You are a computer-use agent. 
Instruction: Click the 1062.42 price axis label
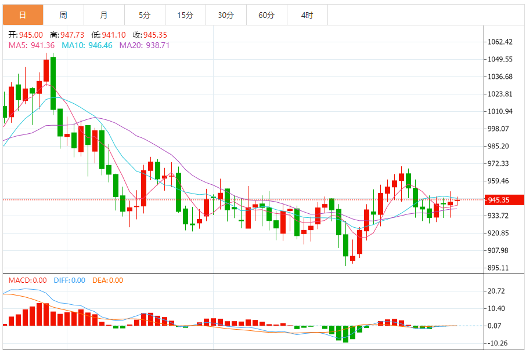click(500, 42)
